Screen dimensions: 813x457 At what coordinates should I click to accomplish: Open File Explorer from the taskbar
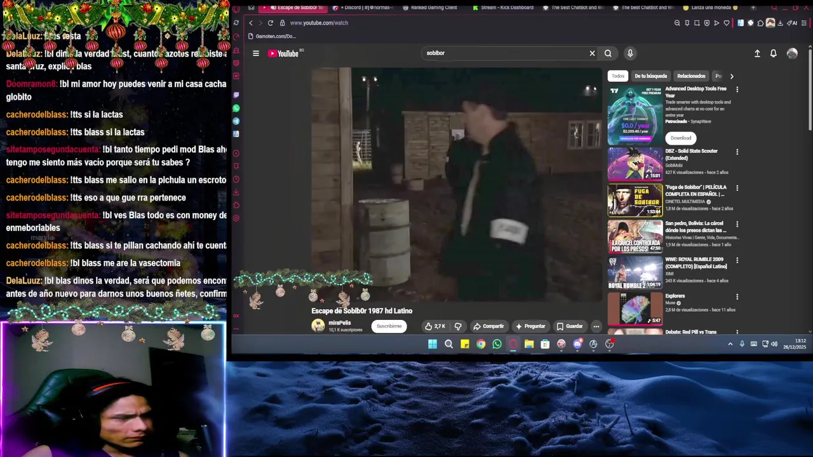coord(529,344)
